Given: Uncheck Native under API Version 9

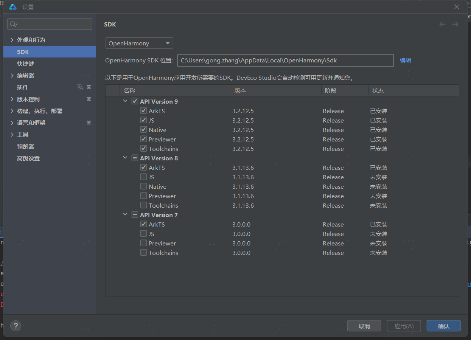Looking at the screenshot, I should click(x=143, y=130).
